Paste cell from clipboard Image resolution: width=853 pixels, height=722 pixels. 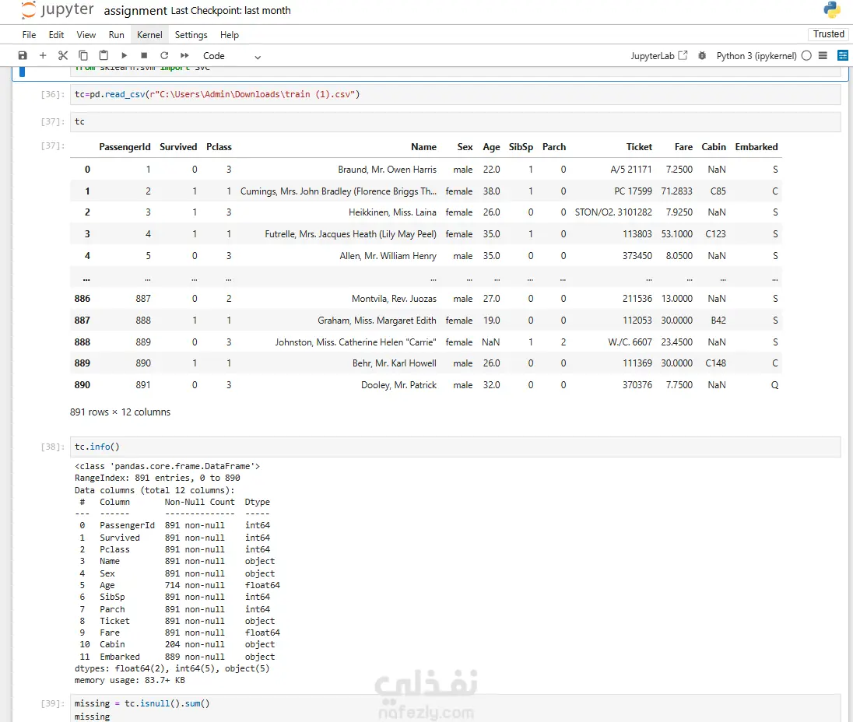(x=104, y=55)
